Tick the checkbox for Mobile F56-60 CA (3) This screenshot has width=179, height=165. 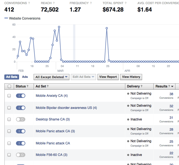(9, 155)
